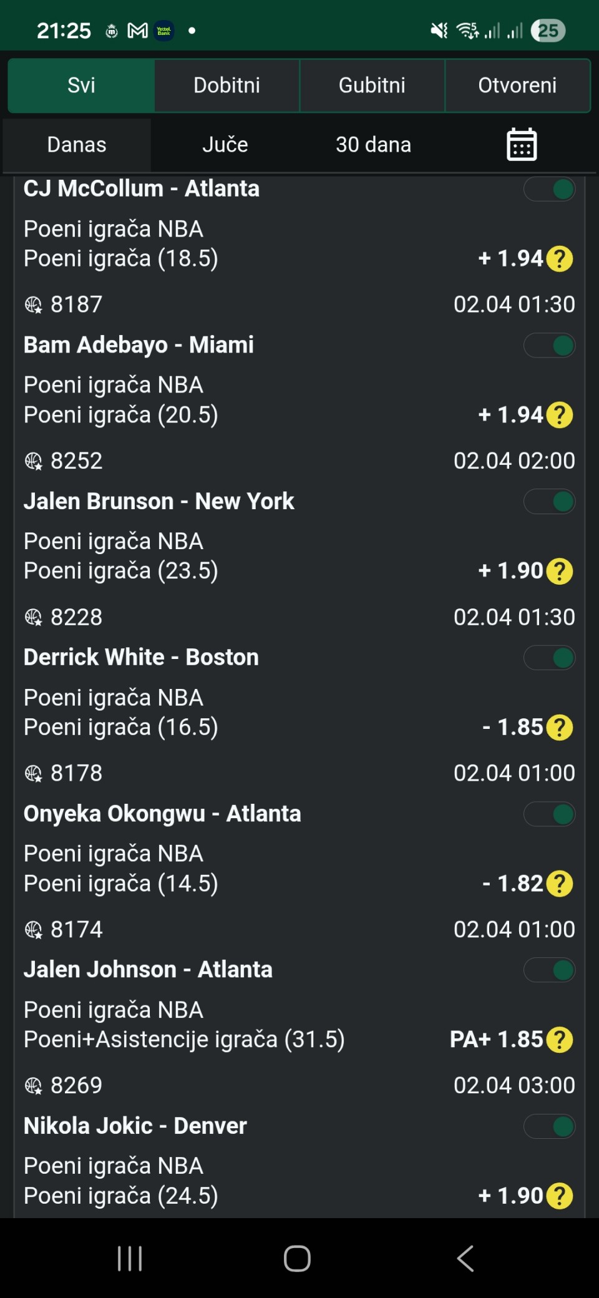Open the calendar date picker icon

tap(522, 145)
